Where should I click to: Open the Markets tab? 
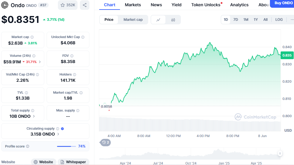(x=133, y=5)
